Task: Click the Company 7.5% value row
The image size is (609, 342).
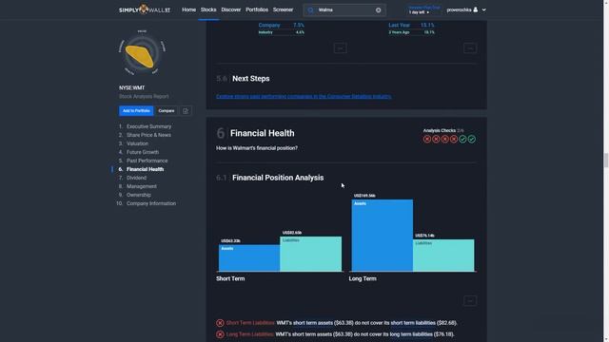Action: coord(282,26)
